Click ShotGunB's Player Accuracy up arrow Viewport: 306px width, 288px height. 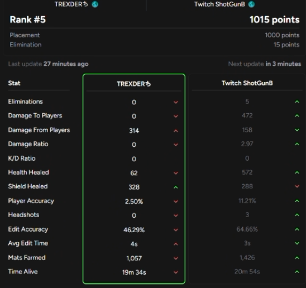tap(297, 201)
